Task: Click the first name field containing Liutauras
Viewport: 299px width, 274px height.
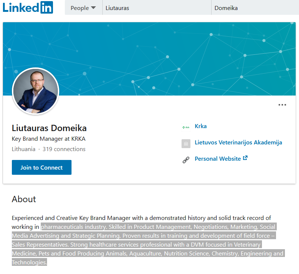Action: tap(156, 8)
